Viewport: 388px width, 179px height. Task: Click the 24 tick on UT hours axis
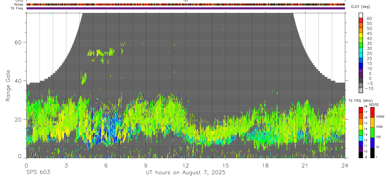click(345, 165)
